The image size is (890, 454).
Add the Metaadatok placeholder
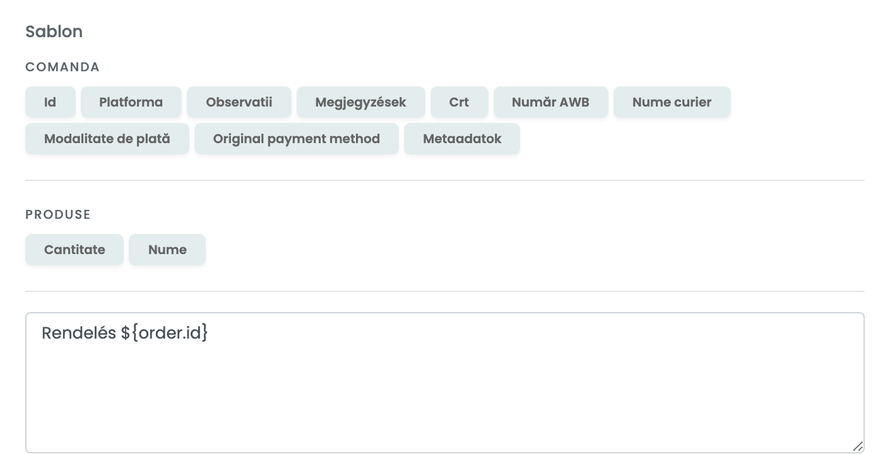point(462,139)
